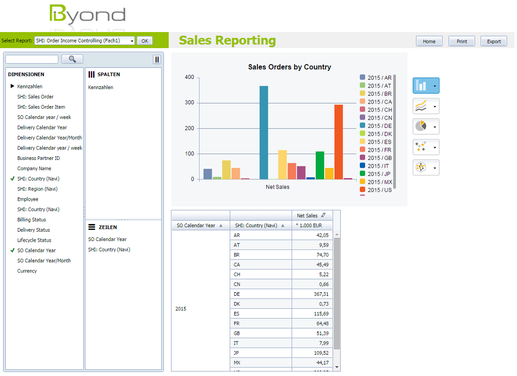Image resolution: width=517 pixels, height=376 pixels.
Task: Click the dimension search input field
Action: (x=32, y=59)
